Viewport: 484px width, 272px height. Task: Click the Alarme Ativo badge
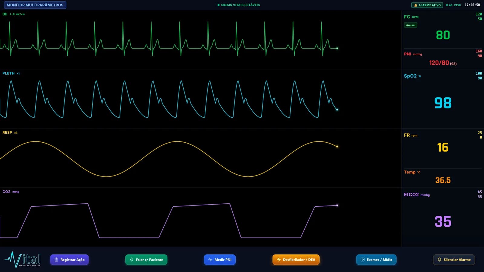click(x=427, y=5)
